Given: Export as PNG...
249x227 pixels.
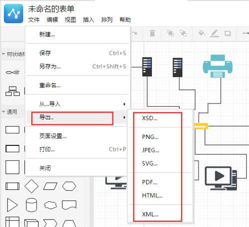Looking at the screenshot, I should point(160,137).
